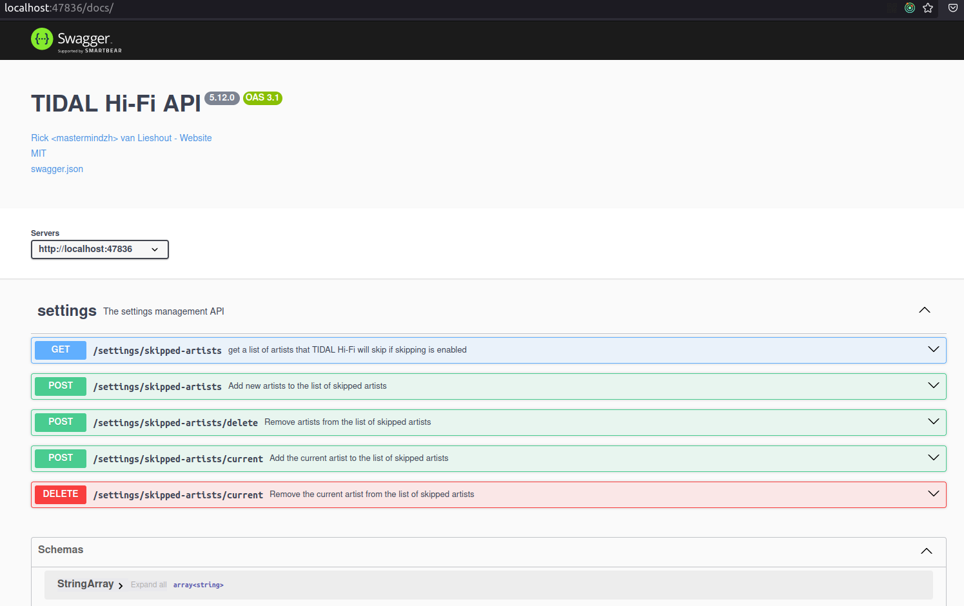Open the swagger.json link

click(57, 168)
